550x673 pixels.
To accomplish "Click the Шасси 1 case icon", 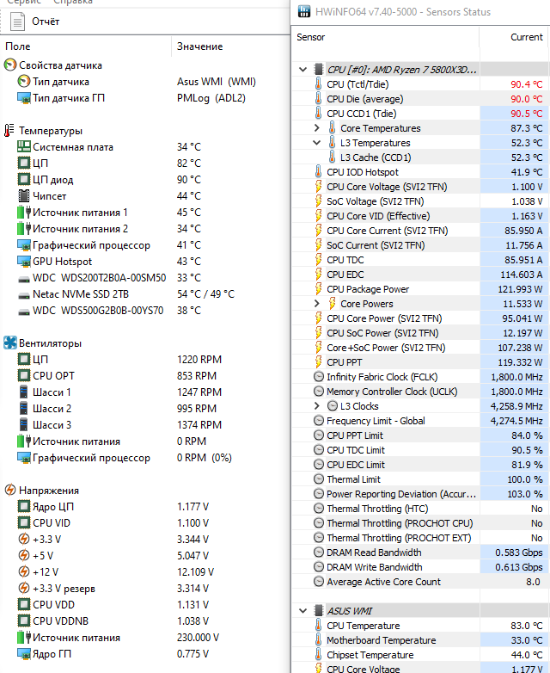I will [24, 392].
